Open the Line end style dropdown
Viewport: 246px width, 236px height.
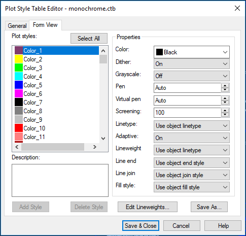point(192,163)
